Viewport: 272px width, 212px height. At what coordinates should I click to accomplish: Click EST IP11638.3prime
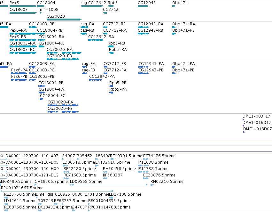pos(153,162)
